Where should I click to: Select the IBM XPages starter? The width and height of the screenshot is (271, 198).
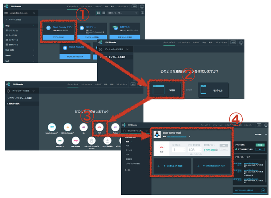pyautogui.click(x=76, y=141)
